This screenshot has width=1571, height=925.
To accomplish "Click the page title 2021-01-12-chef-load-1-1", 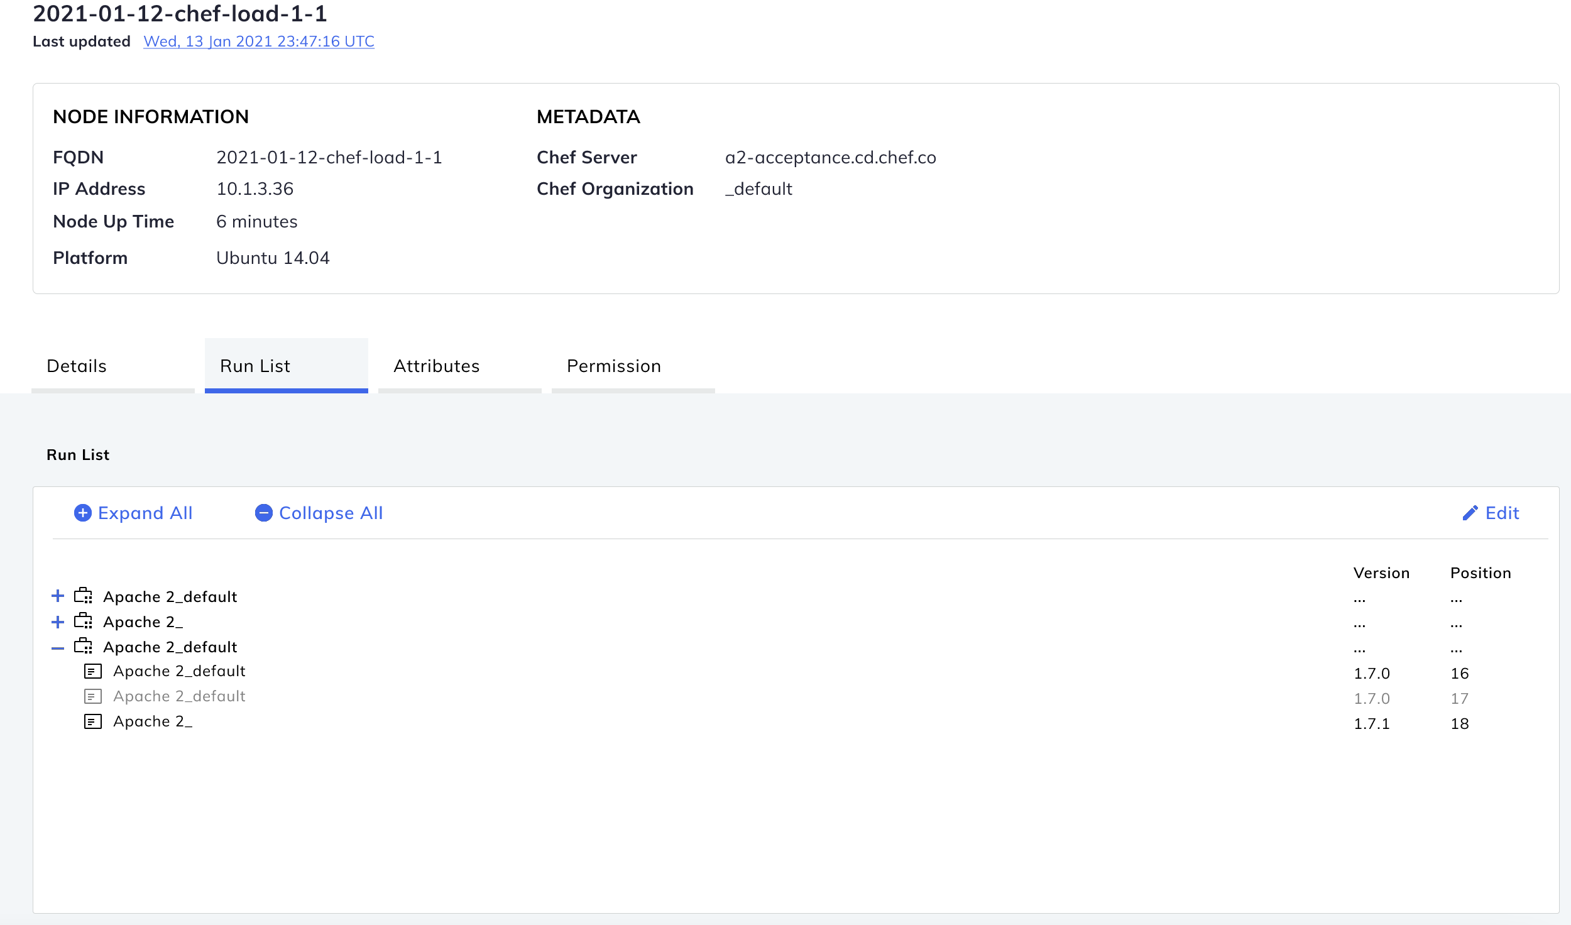I will click(x=180, y=13).
